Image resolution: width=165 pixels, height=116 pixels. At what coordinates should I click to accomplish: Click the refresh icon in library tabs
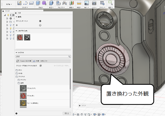18,61
